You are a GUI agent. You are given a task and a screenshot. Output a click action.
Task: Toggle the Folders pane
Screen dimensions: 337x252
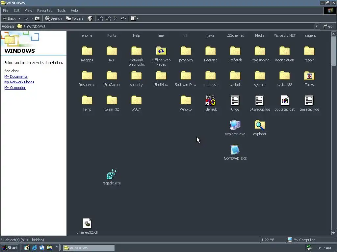[x=75, y=18]
